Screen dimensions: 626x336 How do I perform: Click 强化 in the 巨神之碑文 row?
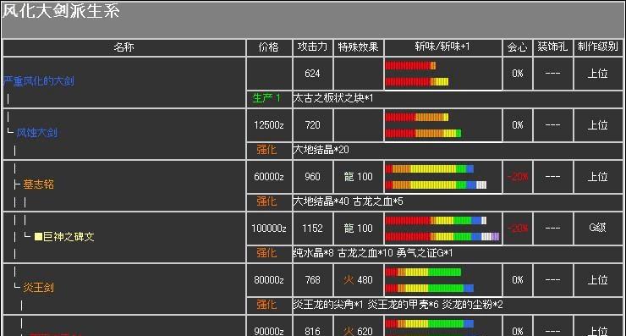click(x=266, y=252)
